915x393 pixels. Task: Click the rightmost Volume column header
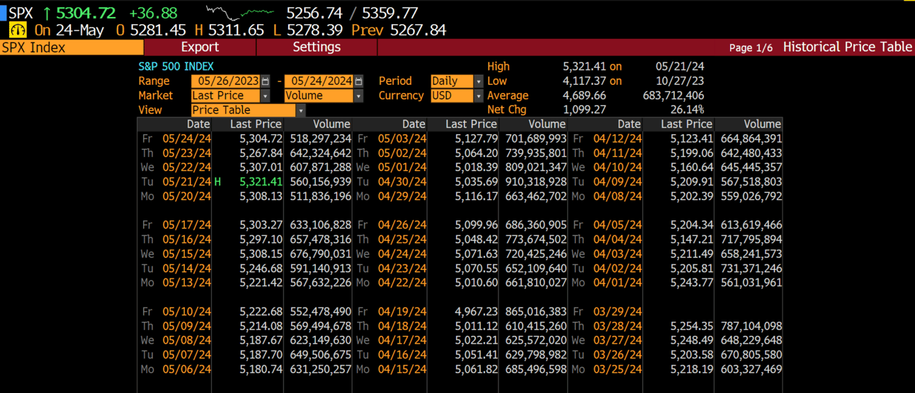click(x=762, y=124)
